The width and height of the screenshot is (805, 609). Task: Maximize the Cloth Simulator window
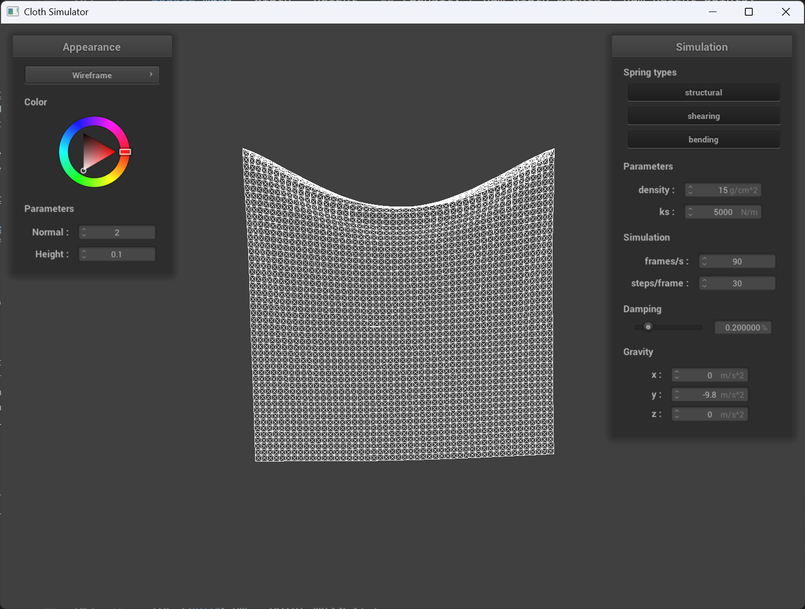(749, 12)
